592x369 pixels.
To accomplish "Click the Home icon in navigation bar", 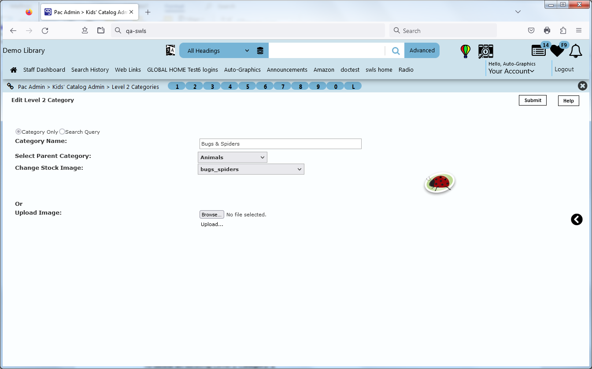I will tap(14, 70).
